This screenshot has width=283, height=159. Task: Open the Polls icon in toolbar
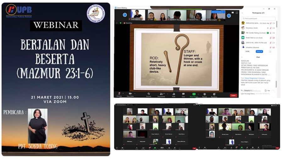tap(174, 94)
